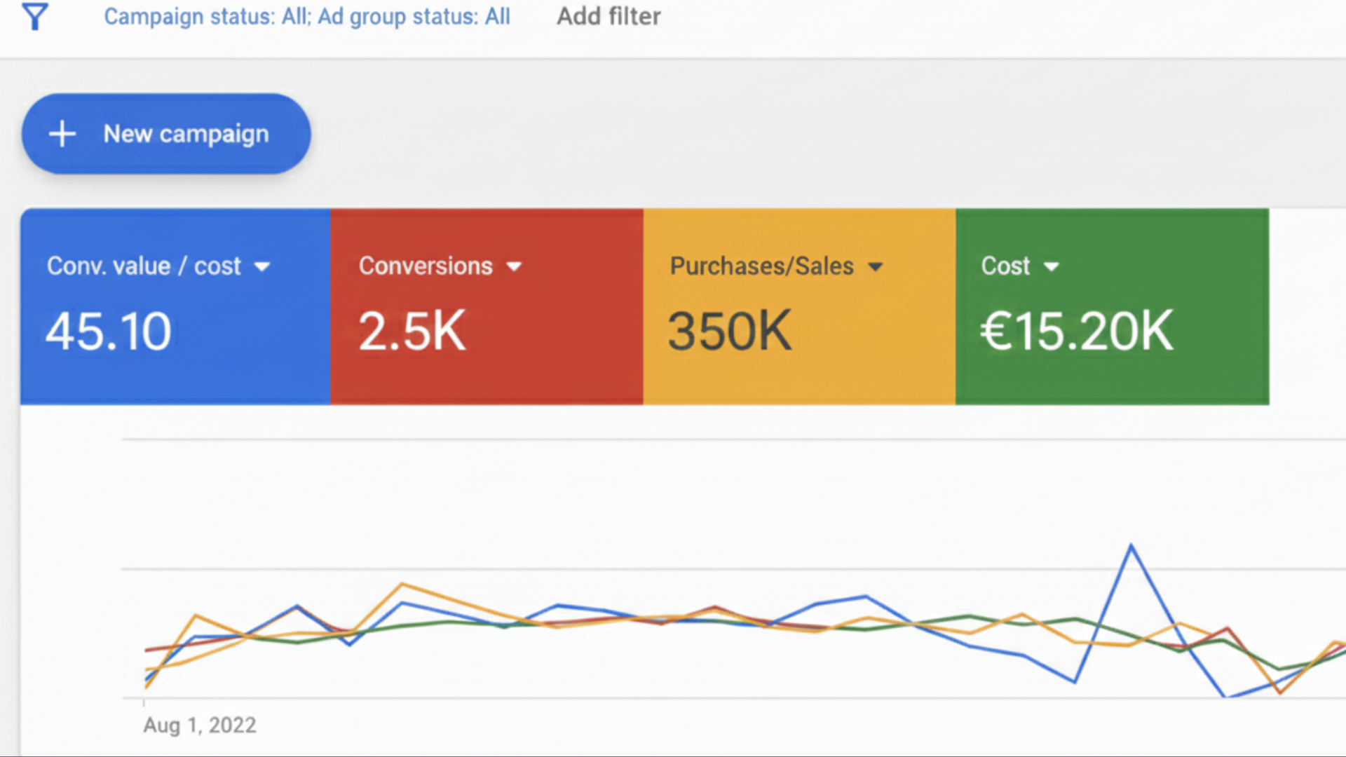Image resolution: width=1346 pixels, height=757 pixels.
Task: Open the Purchases/Sales dropdown arrow
Action: 875,267
